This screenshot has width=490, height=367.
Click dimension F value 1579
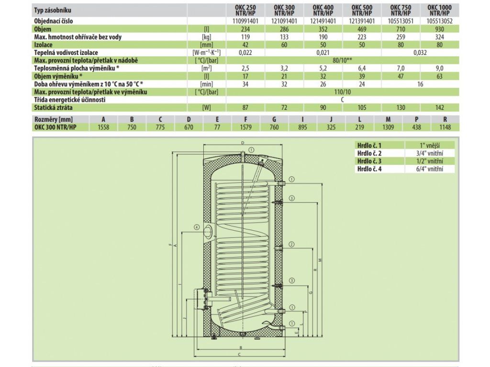tap(245, 127)
